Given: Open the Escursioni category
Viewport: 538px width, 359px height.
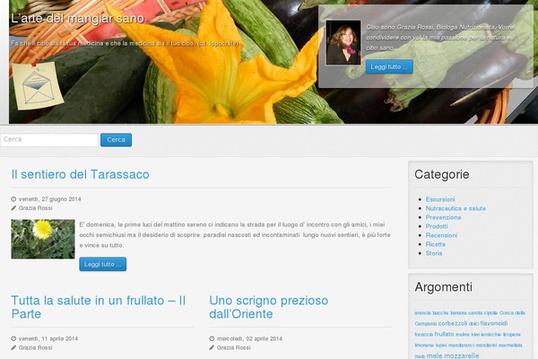Looking at the screenshot, I should click(440, 199).
